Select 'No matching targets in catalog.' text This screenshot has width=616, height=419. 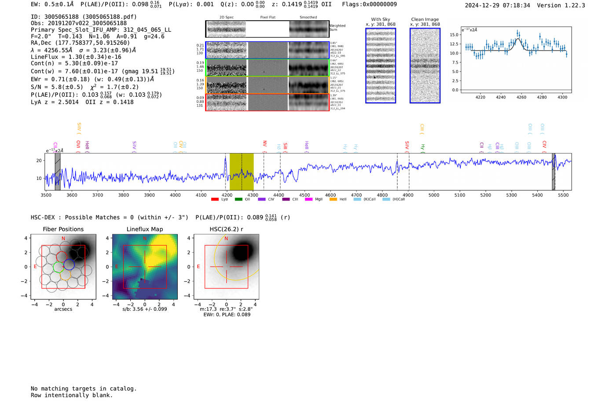[x=84, y=389]
